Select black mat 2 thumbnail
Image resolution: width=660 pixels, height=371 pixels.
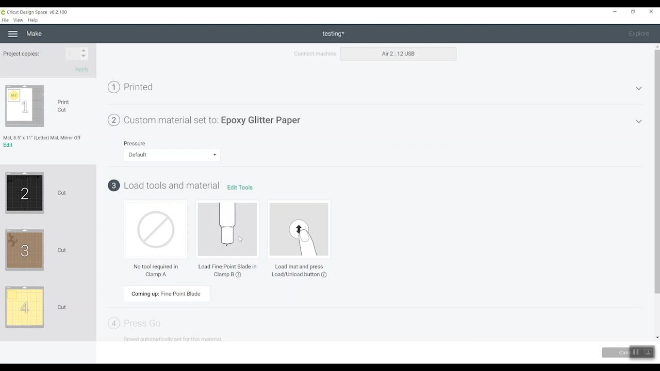[x=25, y=193]
